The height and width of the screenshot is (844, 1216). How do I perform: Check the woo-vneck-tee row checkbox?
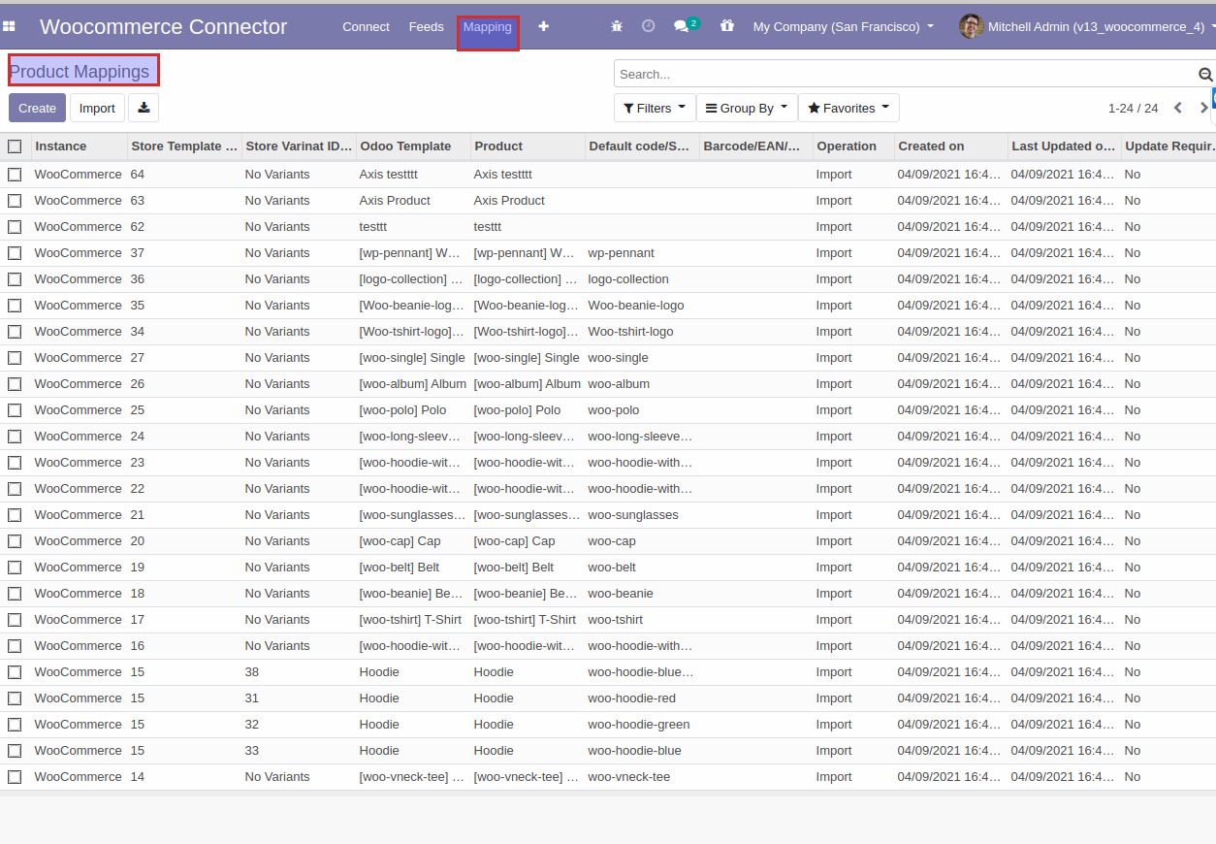[x=15, y=777]
